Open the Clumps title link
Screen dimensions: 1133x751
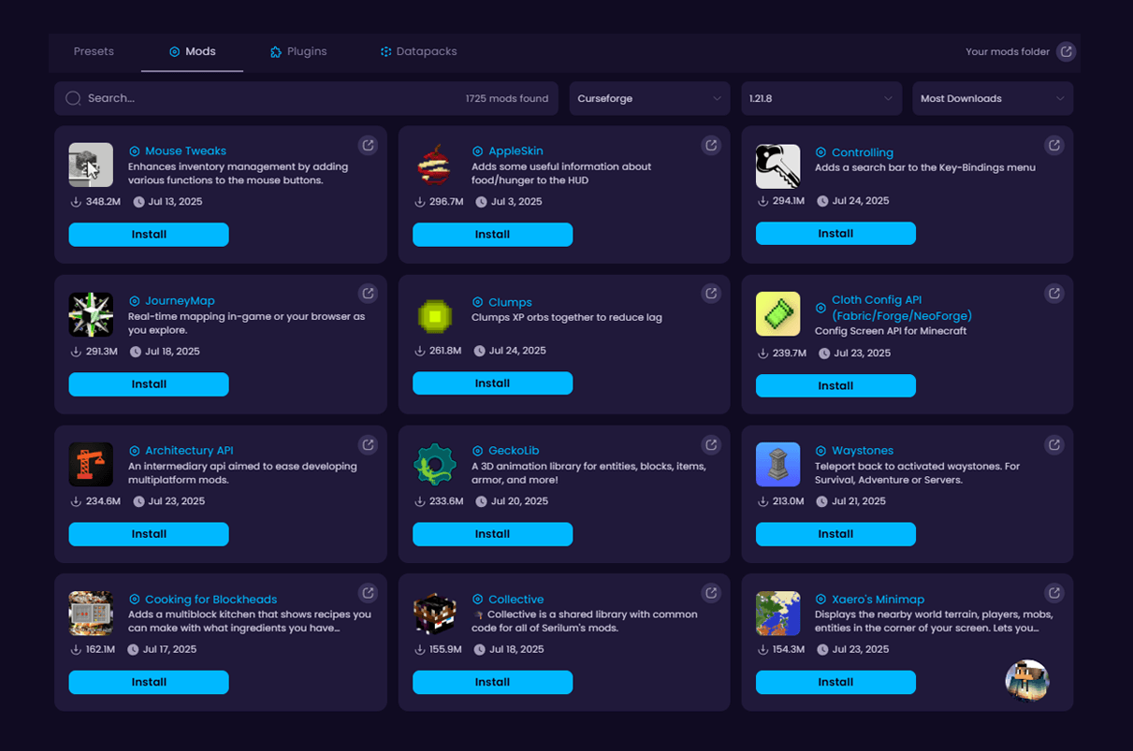click(510, 302)
